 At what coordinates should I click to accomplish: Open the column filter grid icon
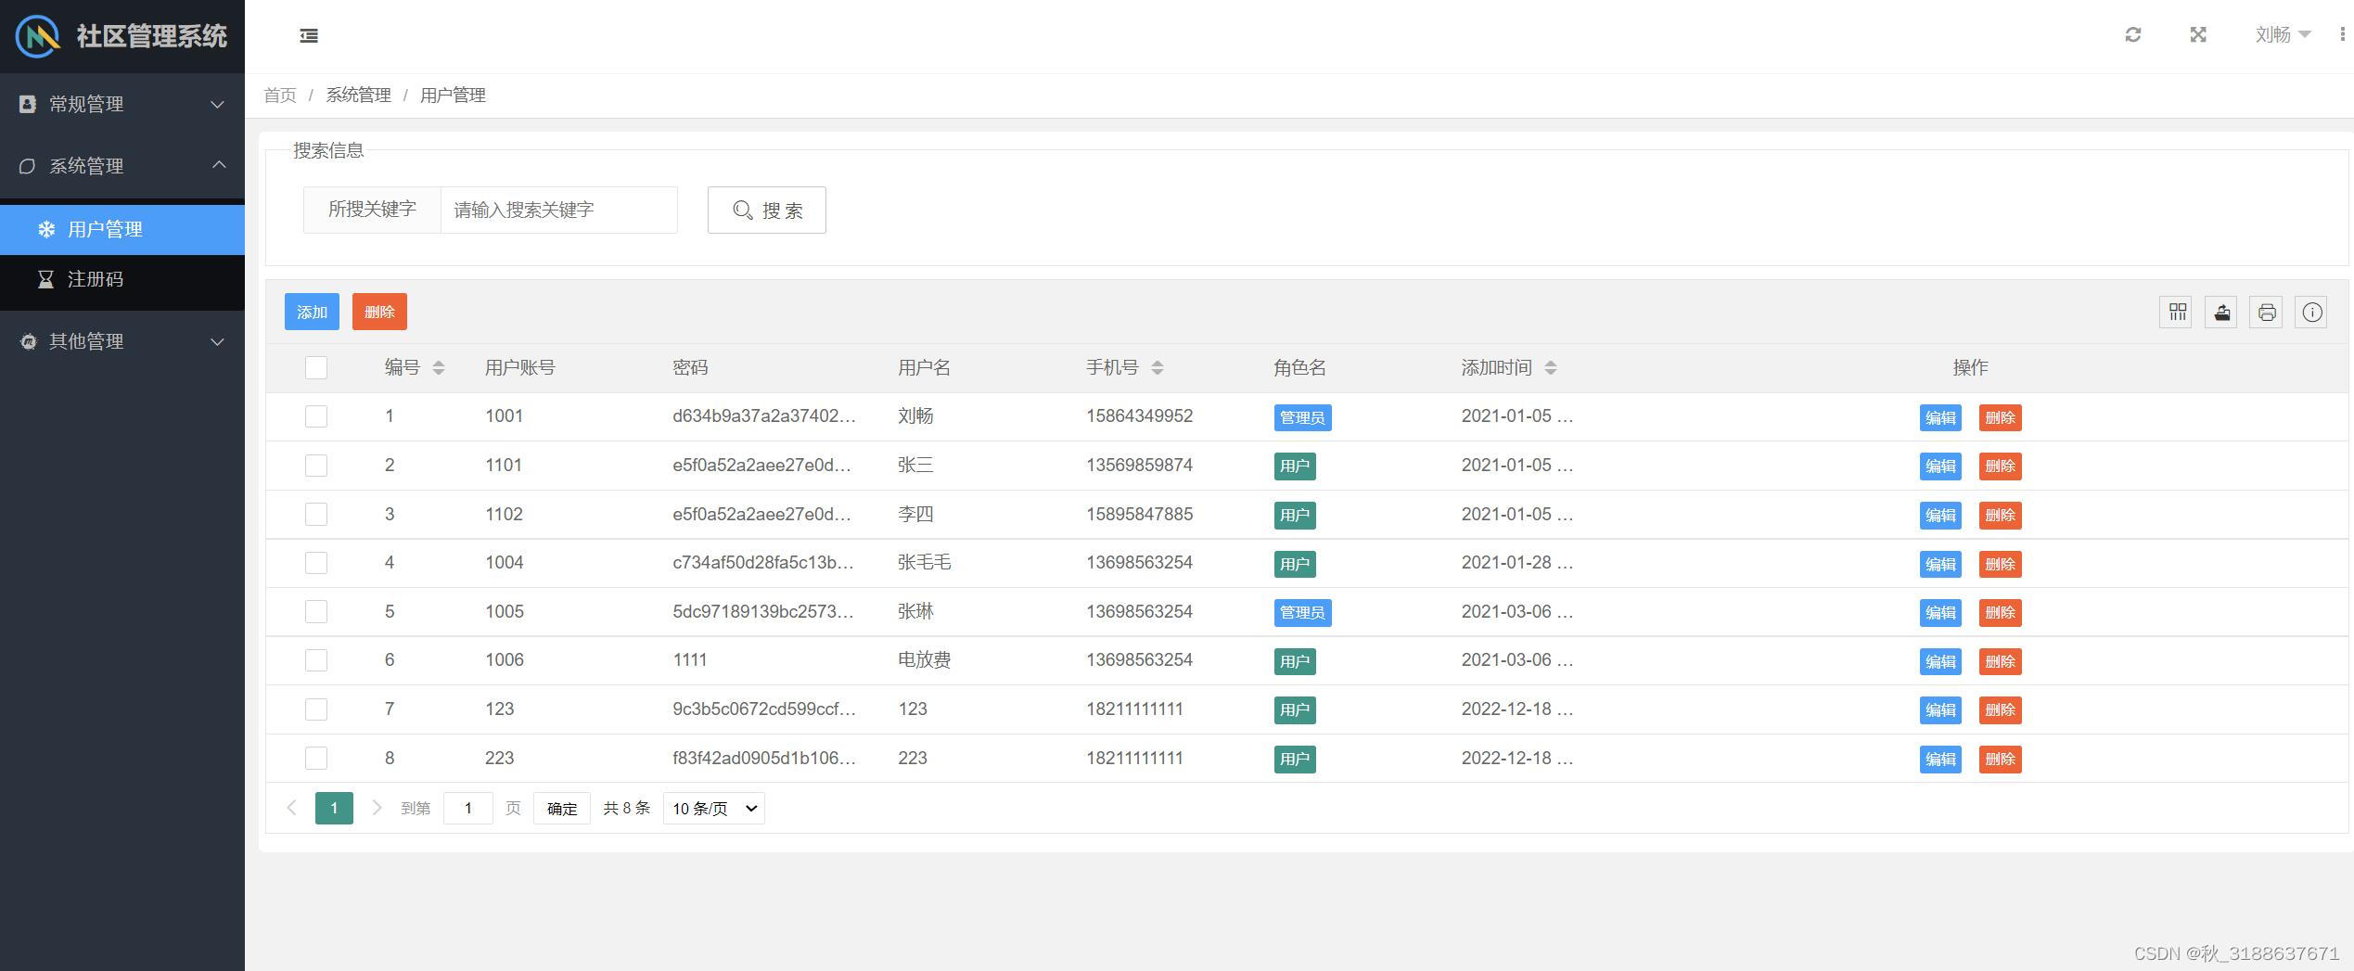pos(2177,312)
